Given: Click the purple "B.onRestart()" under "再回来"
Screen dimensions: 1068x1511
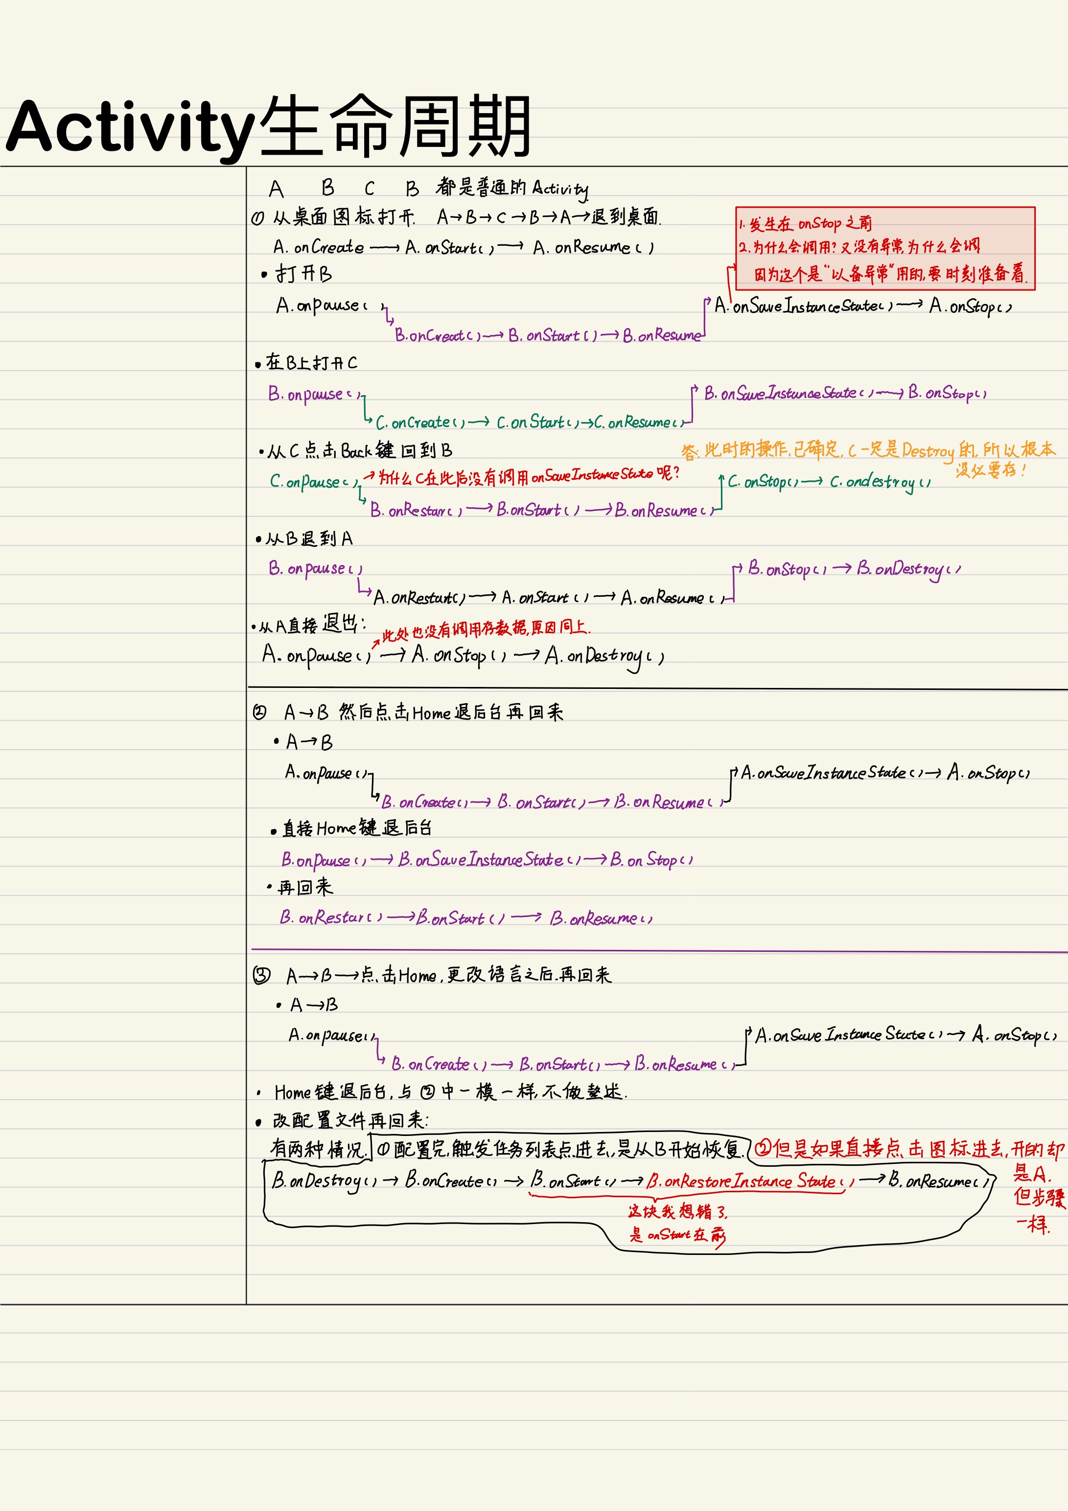Looking at the screenshot, I should click(330, 918).
